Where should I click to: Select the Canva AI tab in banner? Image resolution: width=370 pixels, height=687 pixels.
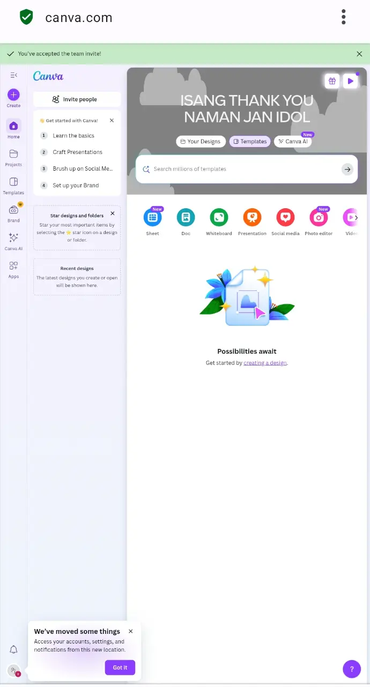(x=293, y=141)
